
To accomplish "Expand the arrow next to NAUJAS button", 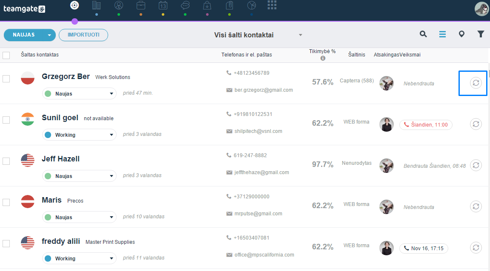I will (49, 35).
